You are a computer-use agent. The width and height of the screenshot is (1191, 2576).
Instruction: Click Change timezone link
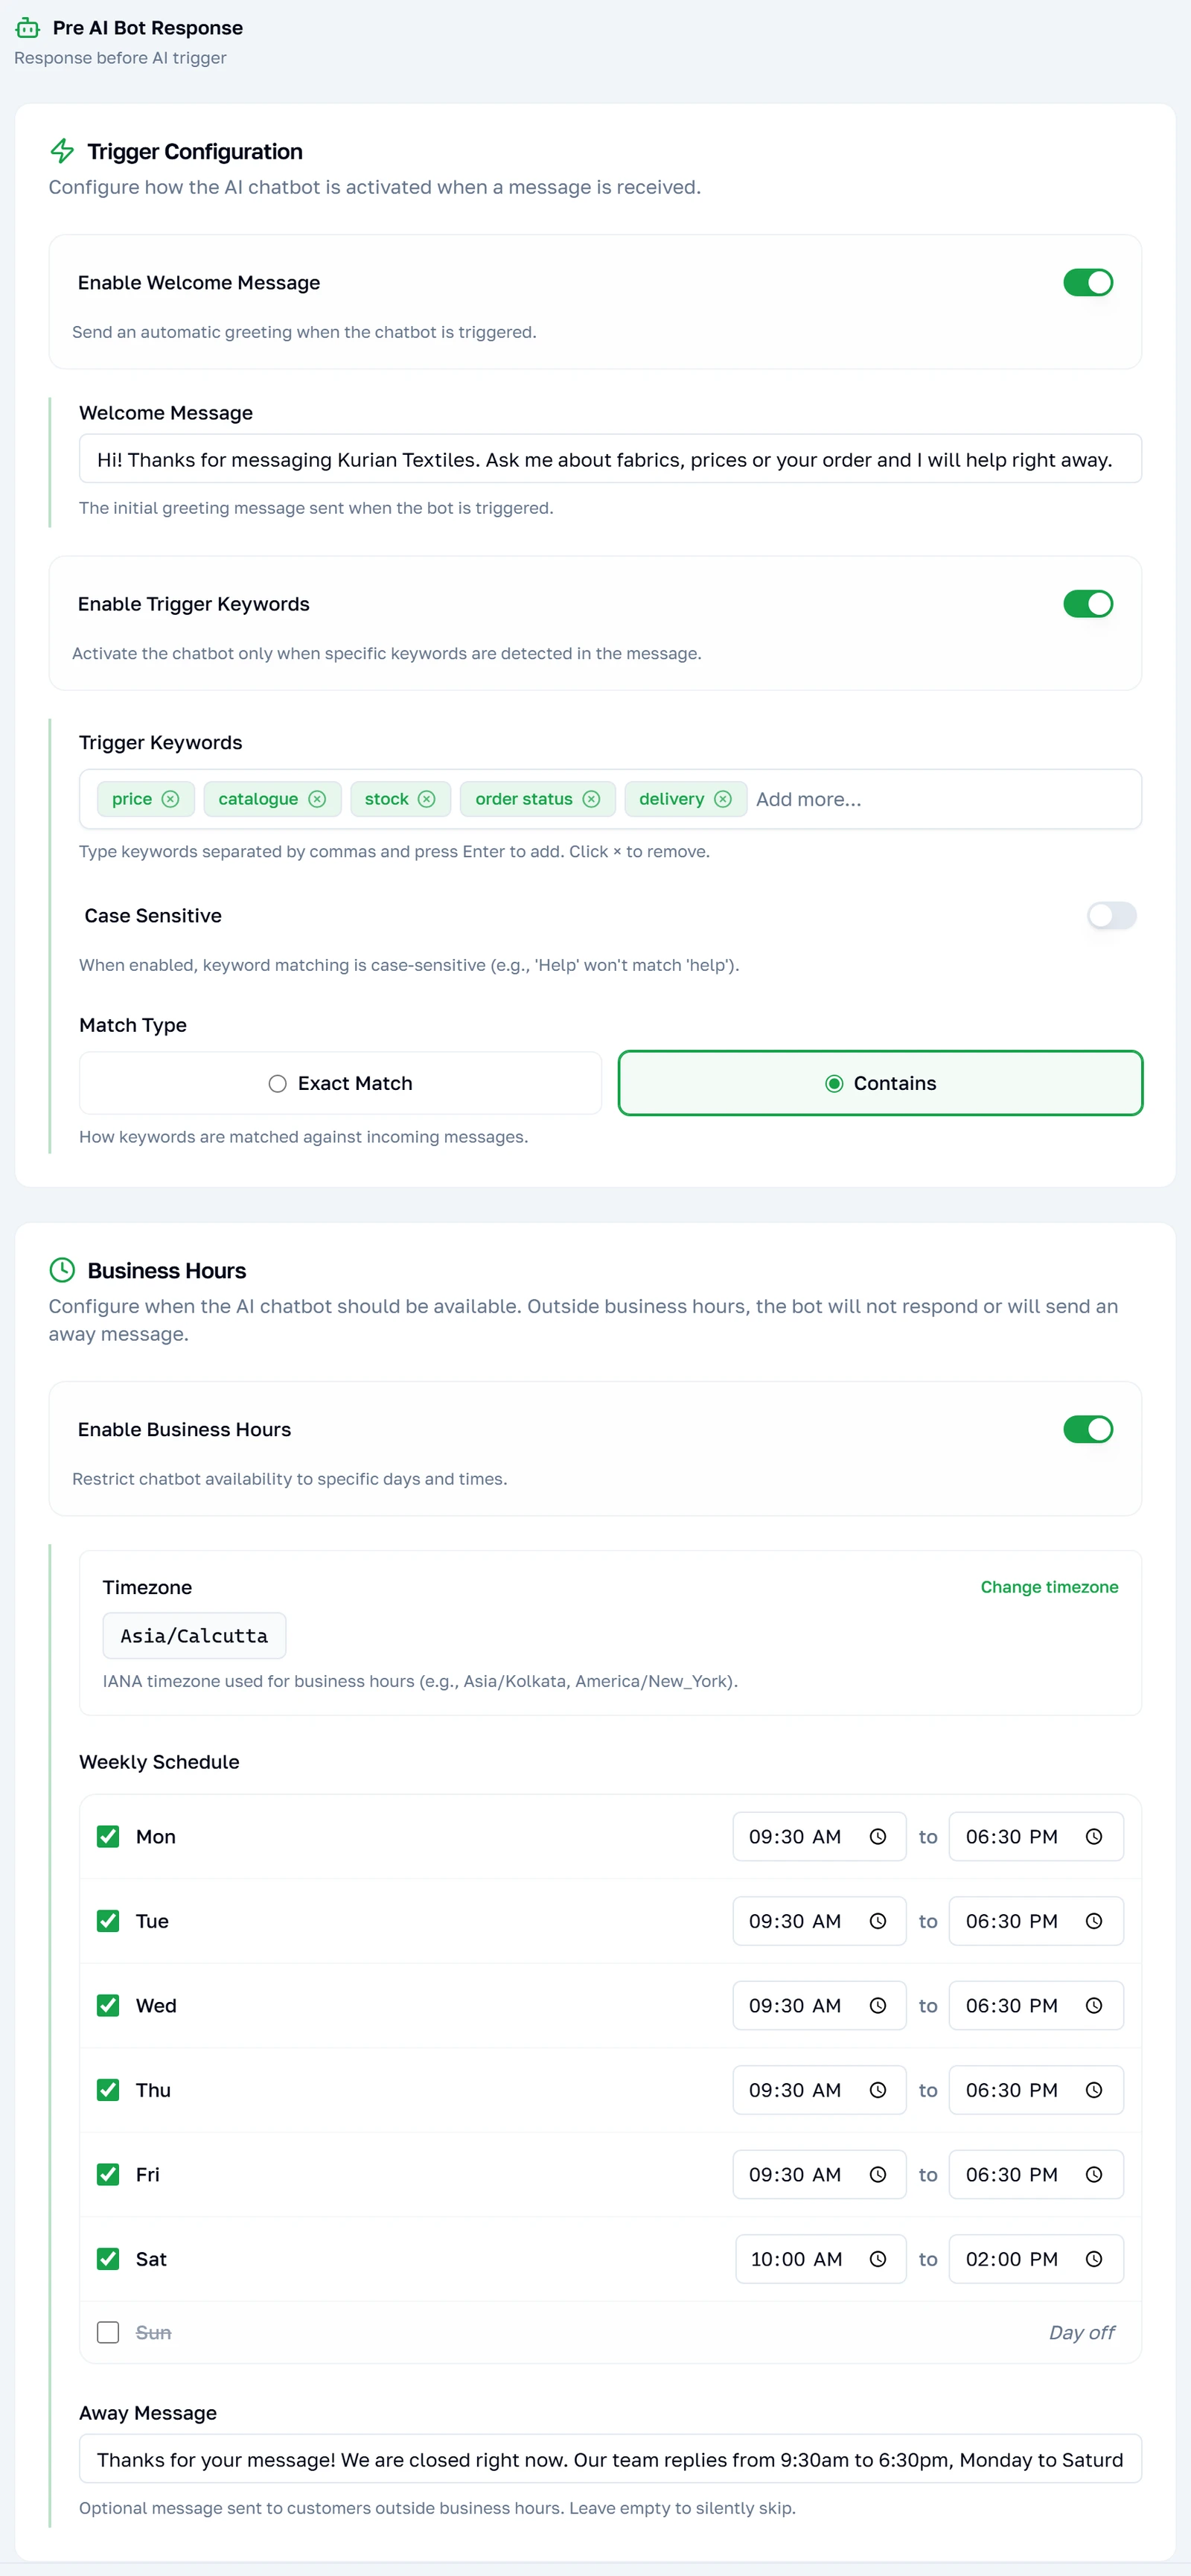click(x=1049, y=1587)
